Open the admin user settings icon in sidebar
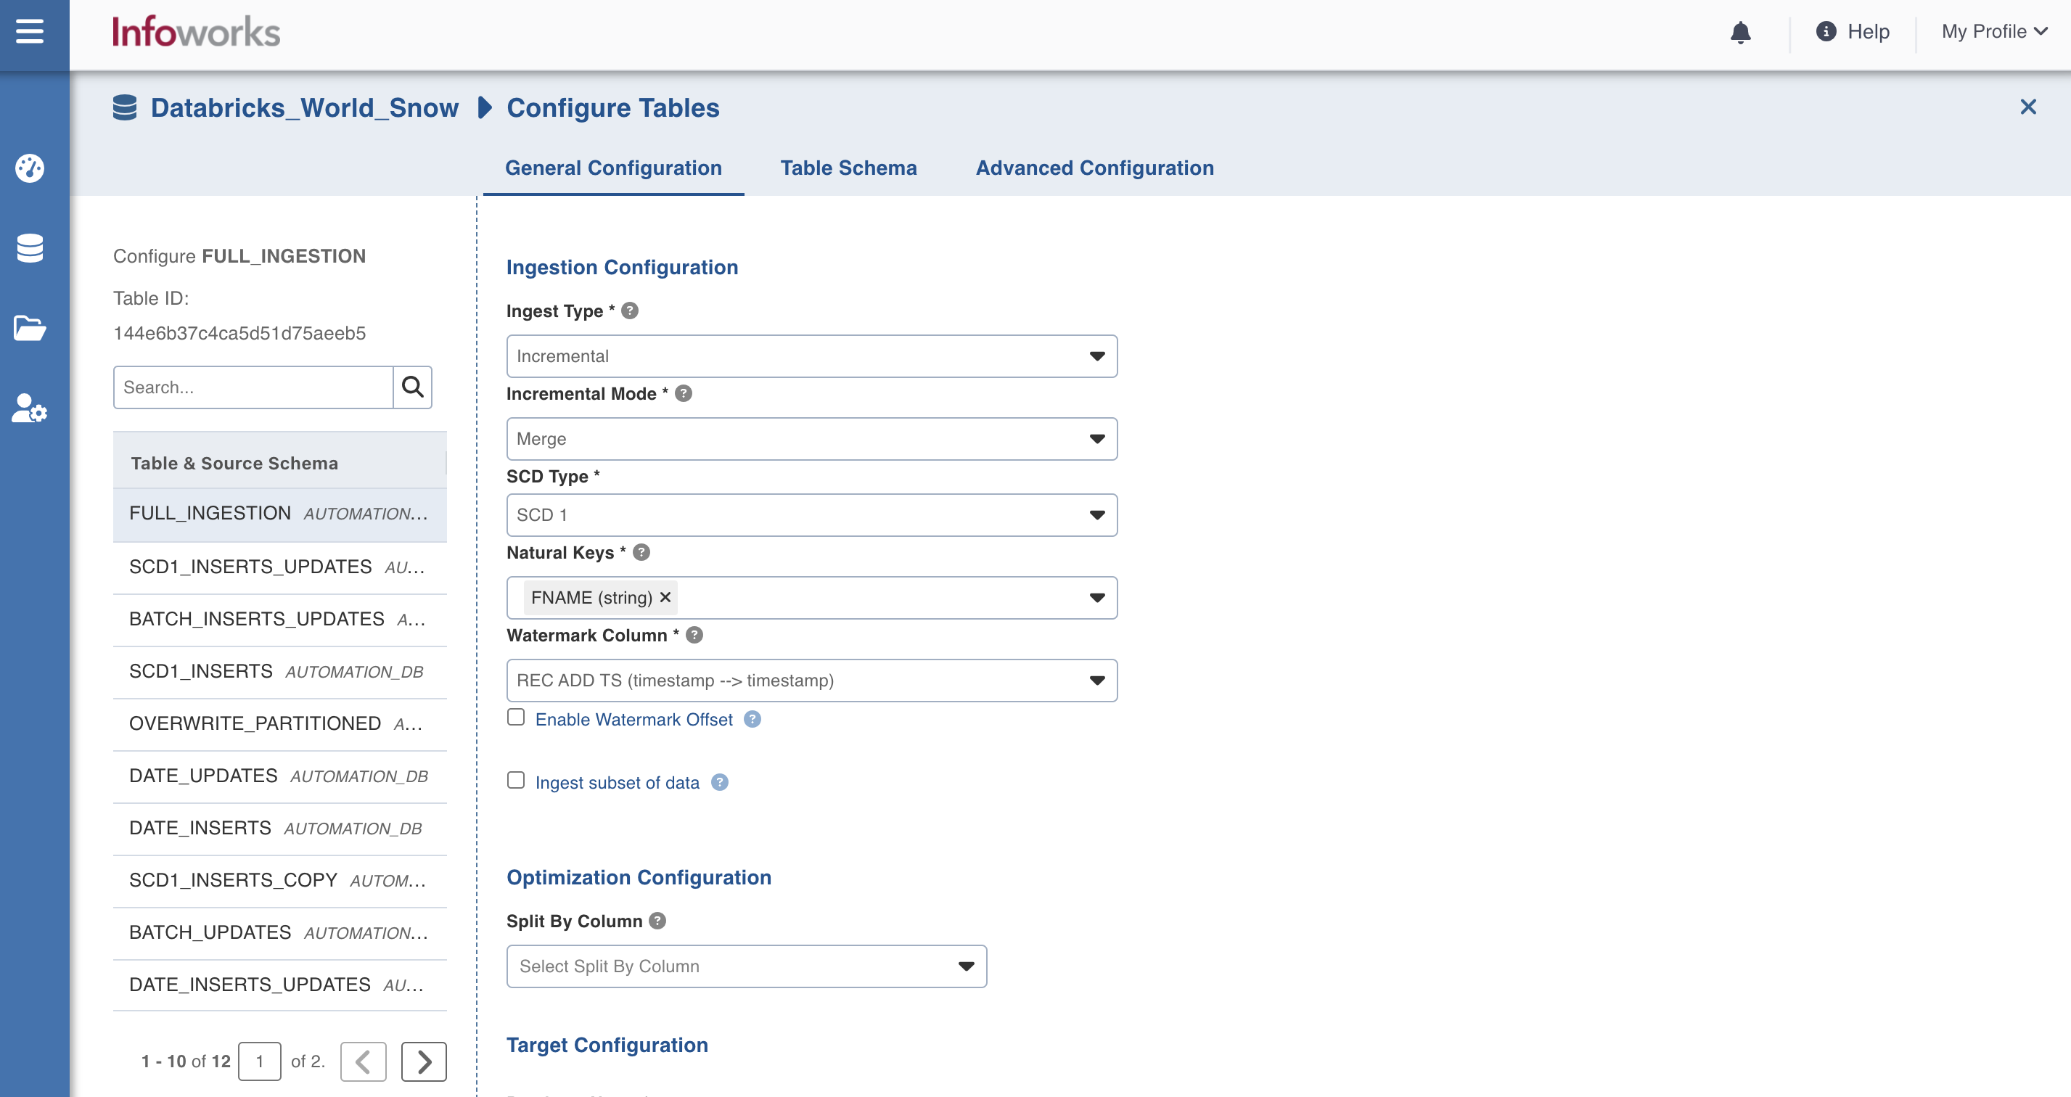Viewport: 2071px width, 1097px height. 30,408
